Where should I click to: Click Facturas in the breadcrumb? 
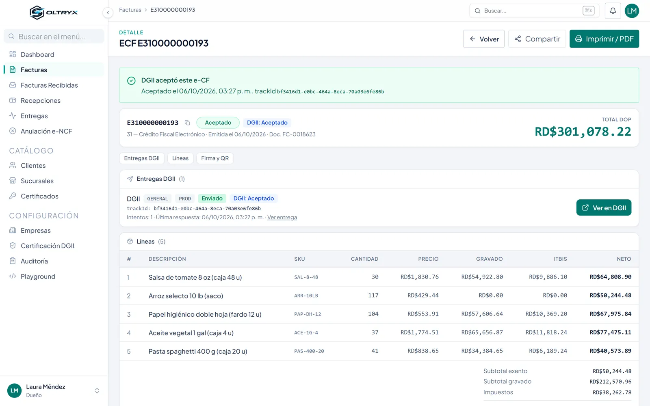pos(130,10)
